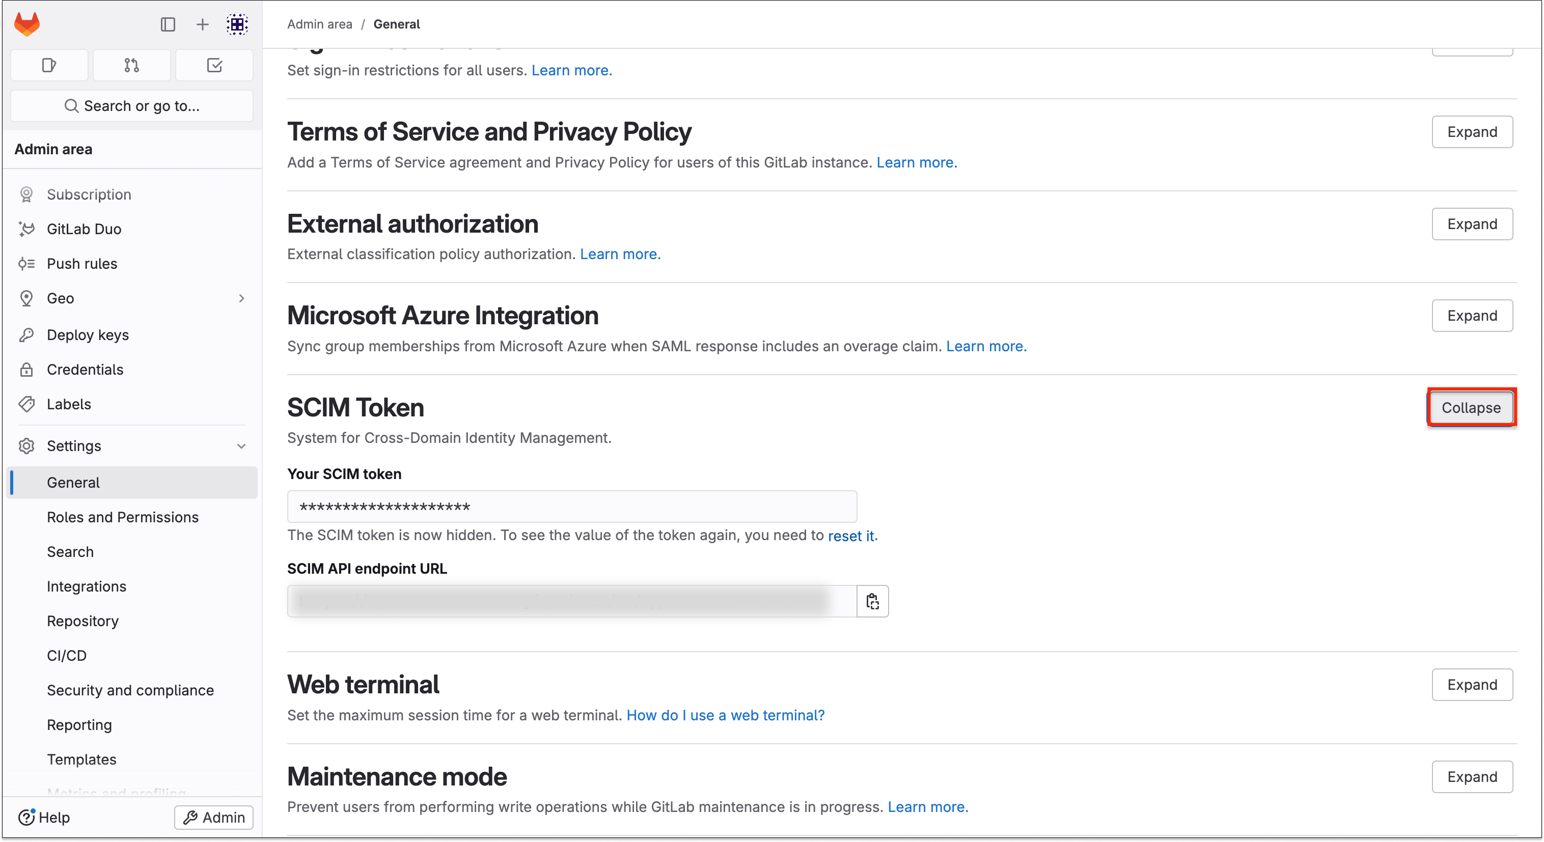
Task: Expand the Microsoft Azure Integration section
Action: (x=1472, y=316)
